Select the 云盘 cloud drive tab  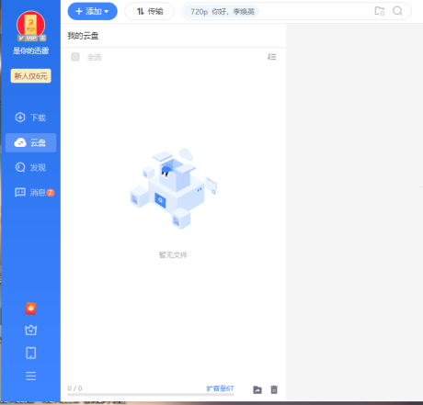30,142
